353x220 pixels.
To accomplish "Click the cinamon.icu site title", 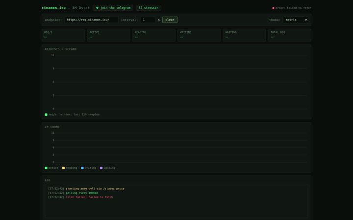I will pyautogui.click(x=53, y=8).
